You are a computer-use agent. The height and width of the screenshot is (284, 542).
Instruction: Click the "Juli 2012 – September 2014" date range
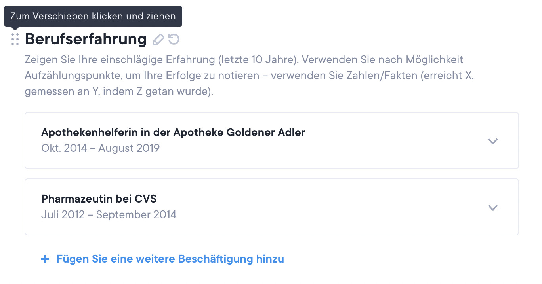[x=109, y=215]
